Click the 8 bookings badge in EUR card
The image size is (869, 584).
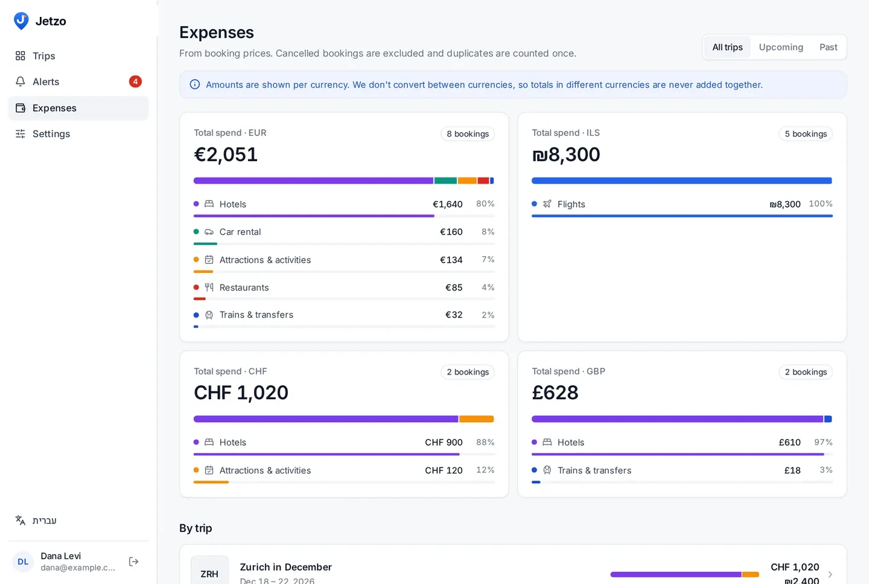point(468,134)
